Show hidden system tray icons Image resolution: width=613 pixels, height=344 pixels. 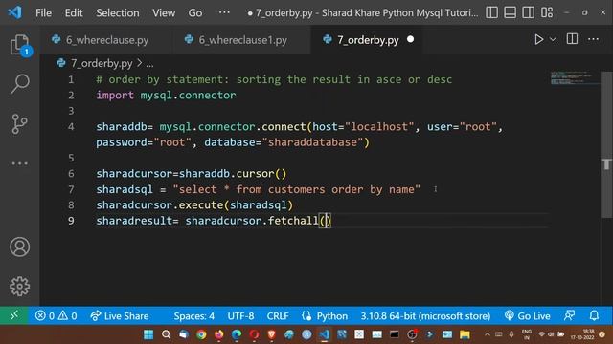488,334
